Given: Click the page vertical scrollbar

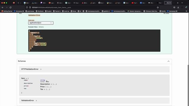Looking at the screenshot, I should point(188,85).
